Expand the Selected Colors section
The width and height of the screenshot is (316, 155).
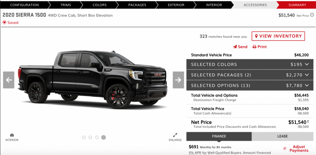pyautogui.click(x=250, y=64)
